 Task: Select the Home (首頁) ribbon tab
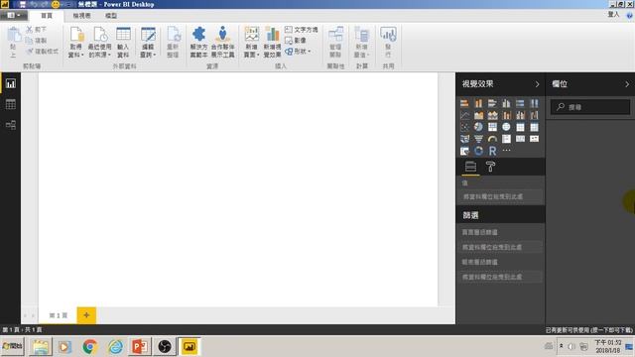point(47,16)
